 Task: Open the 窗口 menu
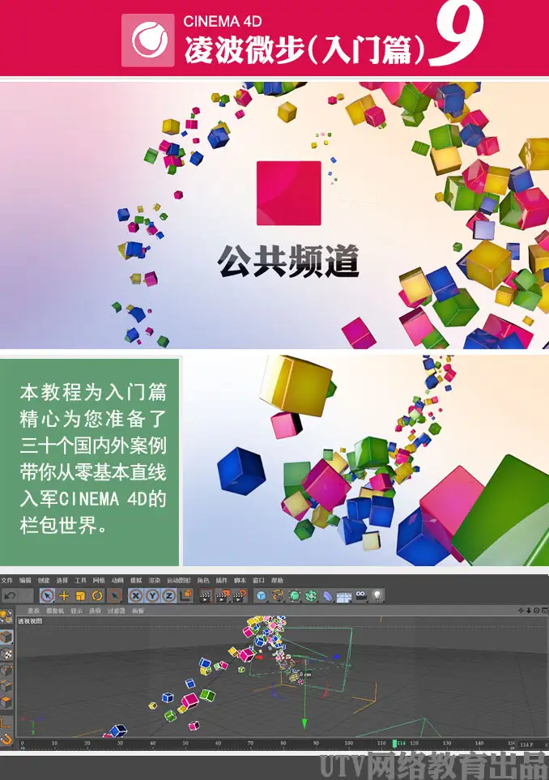point(258,580)
